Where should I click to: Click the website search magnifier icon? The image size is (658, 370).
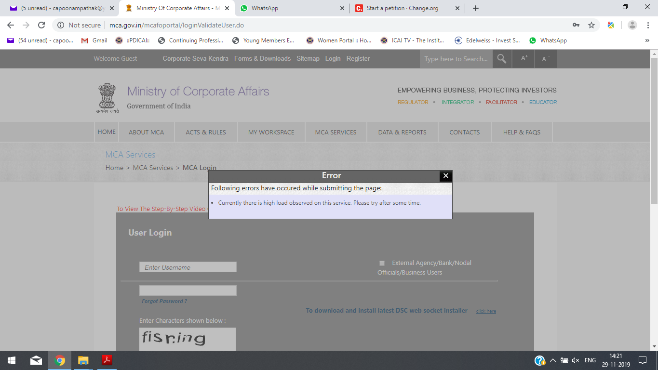tap(502, 59)
